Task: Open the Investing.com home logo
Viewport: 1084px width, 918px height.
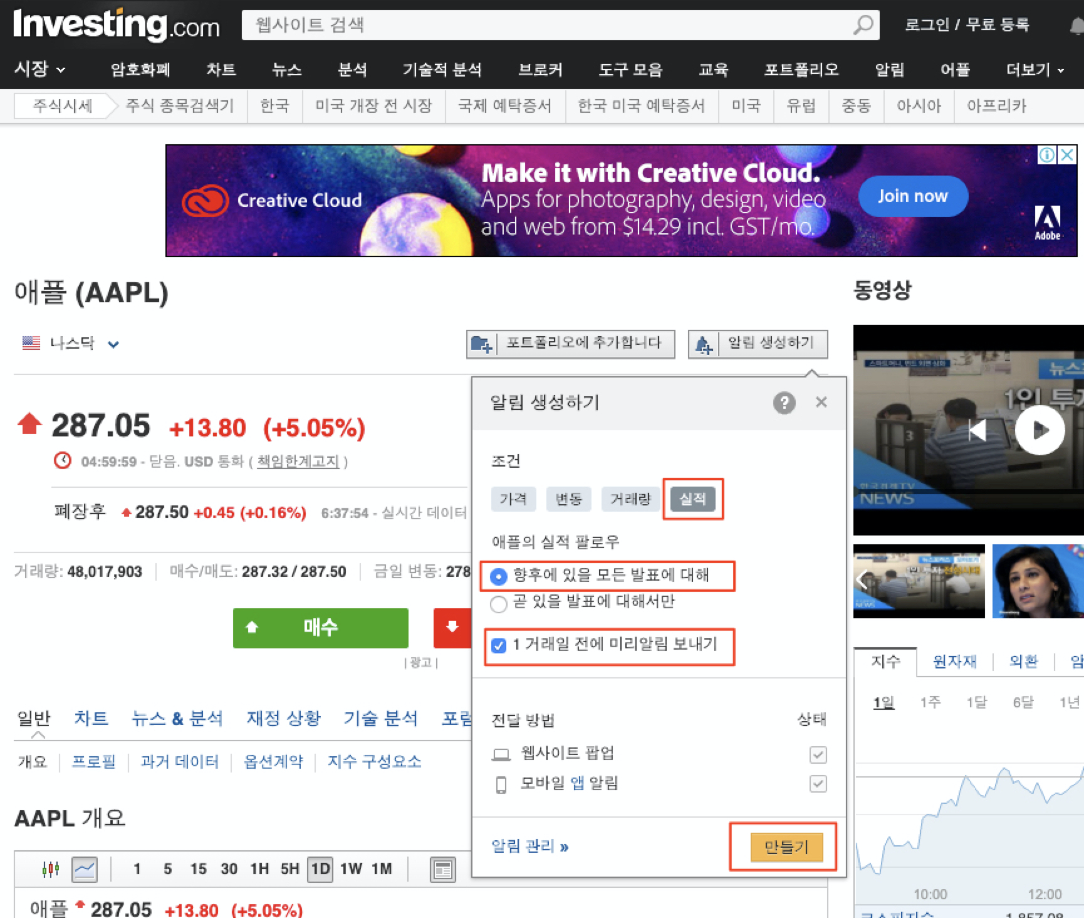Action: tap(116, 25)
